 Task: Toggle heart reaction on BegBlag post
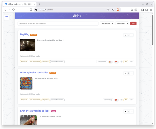pyautogui.click(x=116, y=62)
